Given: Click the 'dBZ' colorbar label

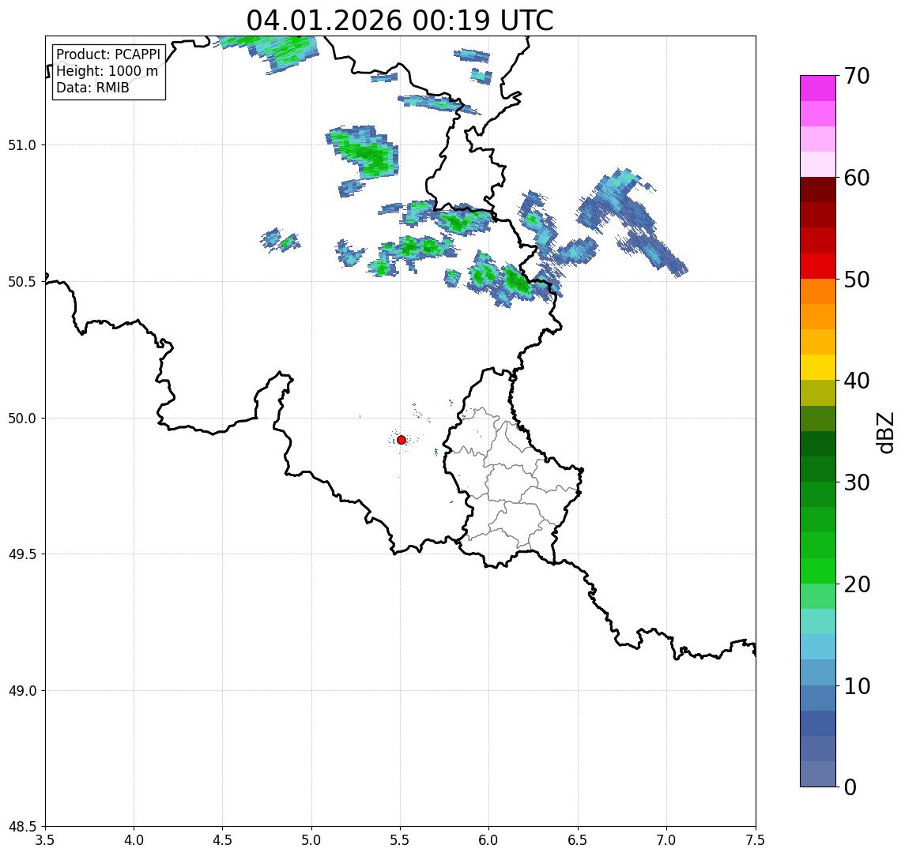Looking at the screenshot, I should [884, 433].
